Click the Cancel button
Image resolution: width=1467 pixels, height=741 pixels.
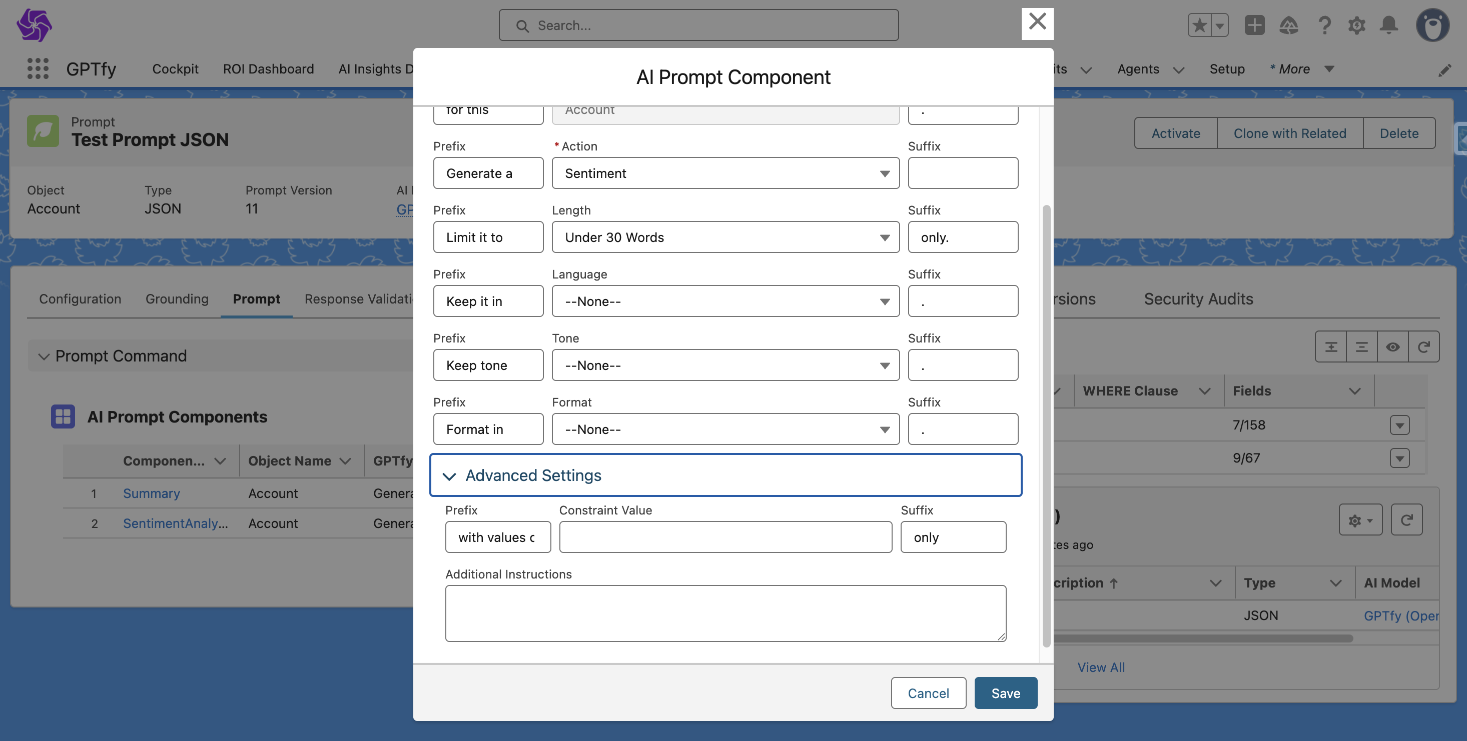pos(928,692)
